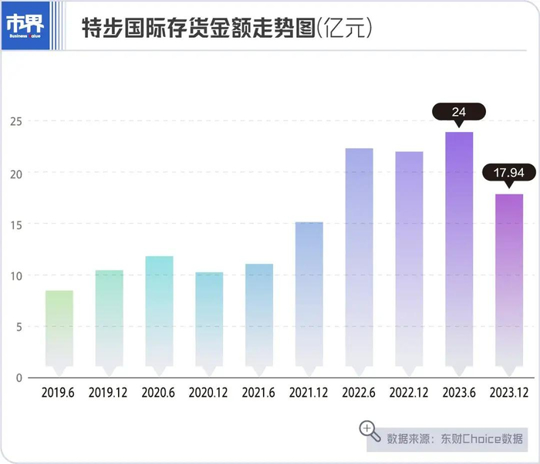Click the y-axis value 25

[16, 122]
